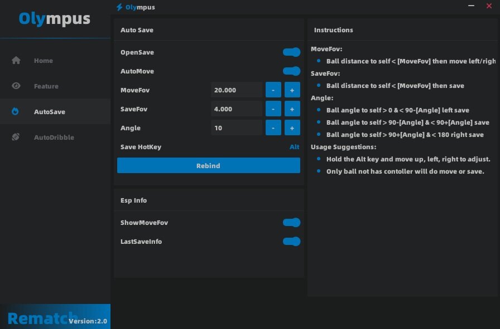Click 'Only ball not has contoller' instruction

coord(405,171)
